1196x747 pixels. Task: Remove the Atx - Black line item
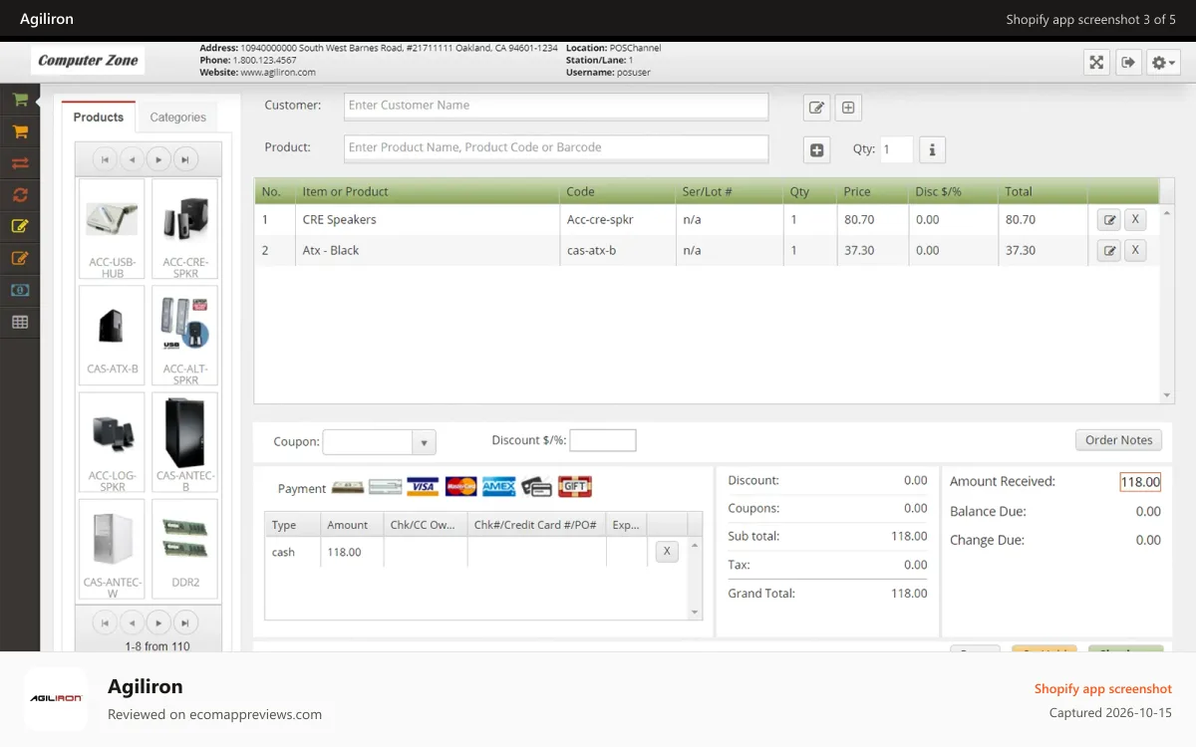pyautogui.click(x=1135, y=251)
